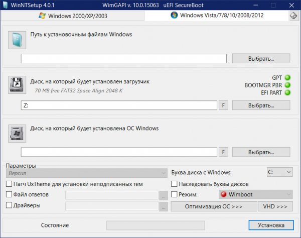Click the installation files path field
301x238 pixels.
click(124, 58)
